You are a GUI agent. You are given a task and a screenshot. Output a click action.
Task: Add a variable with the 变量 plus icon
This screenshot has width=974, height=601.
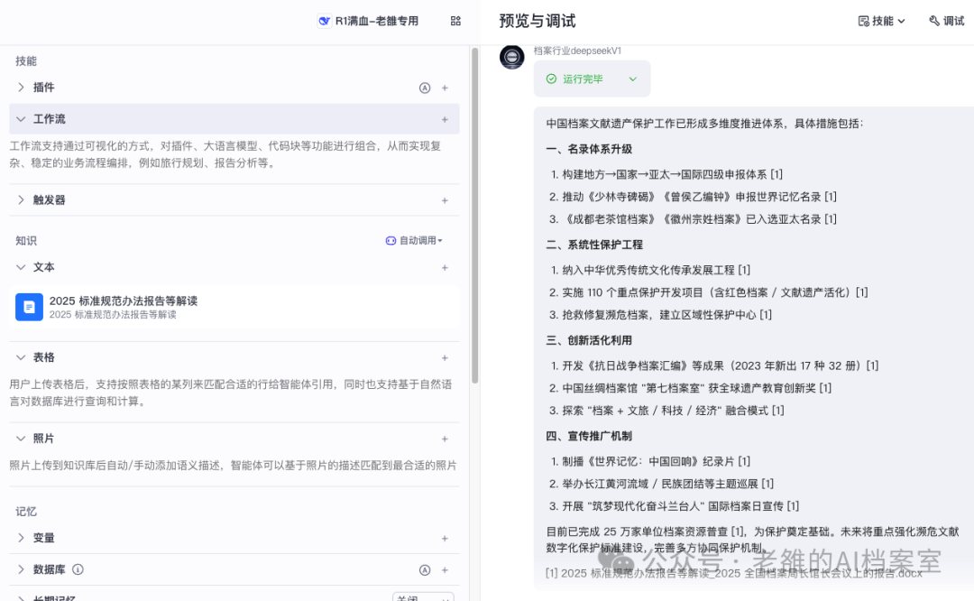pos(445,538)
